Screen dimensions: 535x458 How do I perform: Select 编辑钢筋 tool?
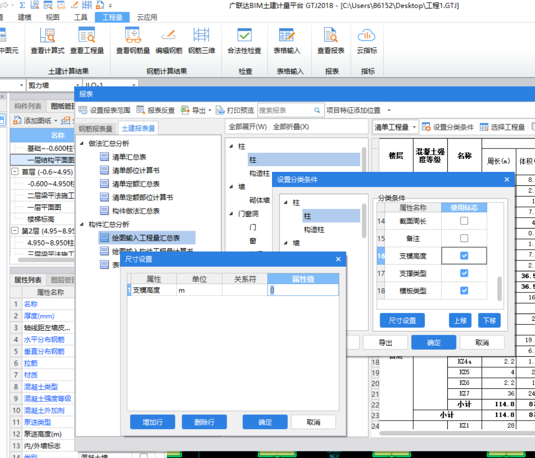169,40
